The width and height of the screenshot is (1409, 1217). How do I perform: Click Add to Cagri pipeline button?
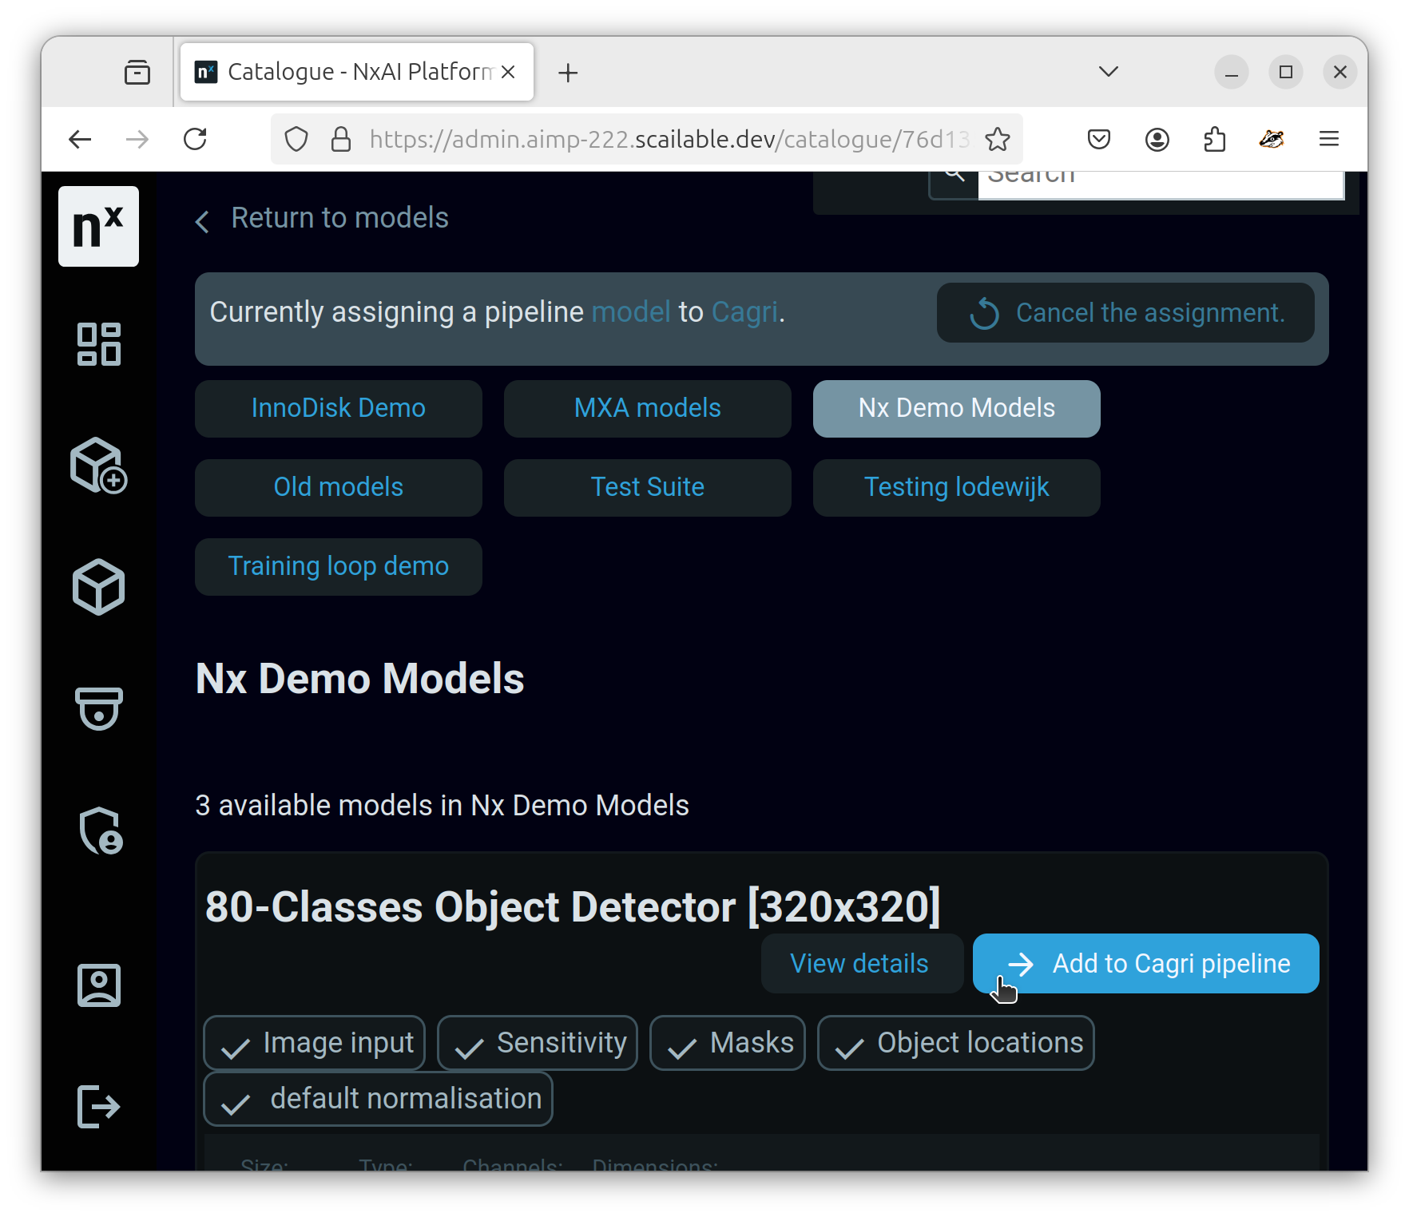1145,964
